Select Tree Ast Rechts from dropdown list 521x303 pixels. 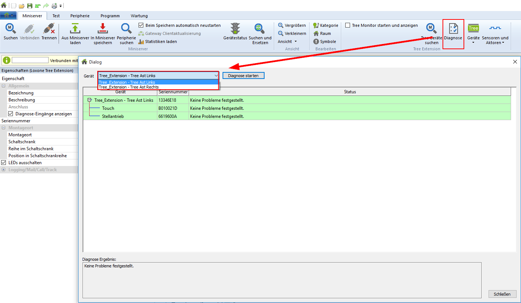click(x=129, y=87)
